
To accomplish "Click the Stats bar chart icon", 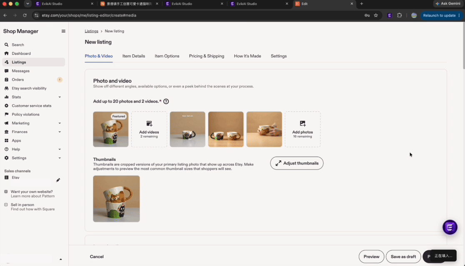I will click(x=6, y=97).
